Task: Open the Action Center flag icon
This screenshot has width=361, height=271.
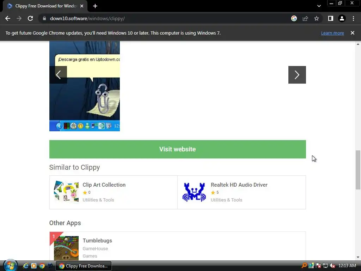Action: 318,265
